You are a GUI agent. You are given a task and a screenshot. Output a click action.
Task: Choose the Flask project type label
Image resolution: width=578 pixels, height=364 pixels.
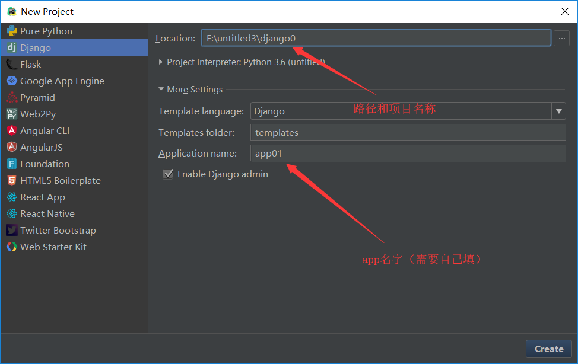click(31, 65)
